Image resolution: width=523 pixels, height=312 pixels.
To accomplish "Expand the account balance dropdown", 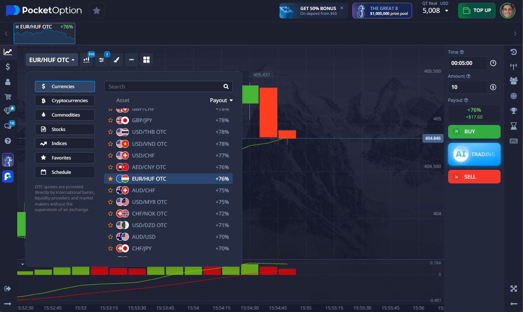I will point(447,11).
